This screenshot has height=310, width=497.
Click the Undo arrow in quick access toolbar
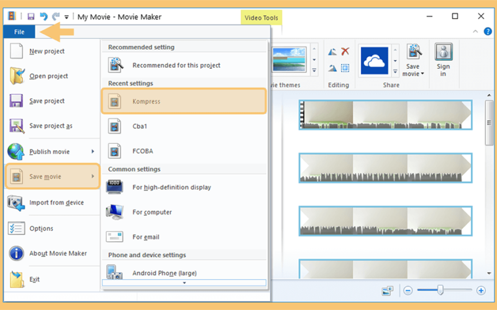coord(43,17)
